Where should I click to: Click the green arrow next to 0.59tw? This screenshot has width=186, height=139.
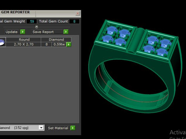click(x=69, y=44)
